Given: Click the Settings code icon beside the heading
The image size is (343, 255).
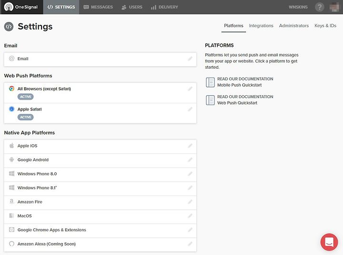Looking at the screenshot, I should [9, 27].
